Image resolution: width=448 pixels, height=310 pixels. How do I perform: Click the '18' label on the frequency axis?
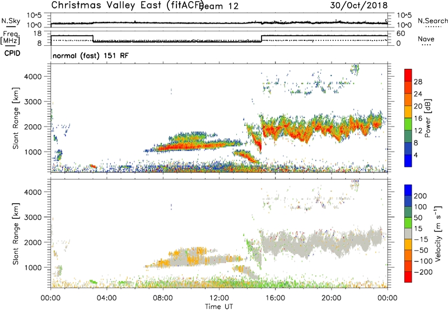pos(38,34)
